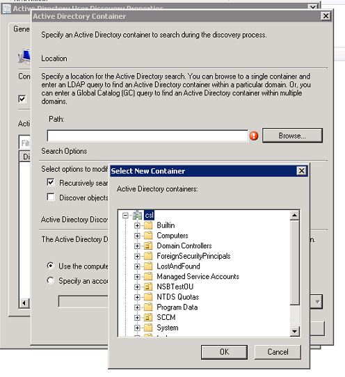Click the Browse button
The height and width of the screenshot is (377, 345).
coord(292,136)
